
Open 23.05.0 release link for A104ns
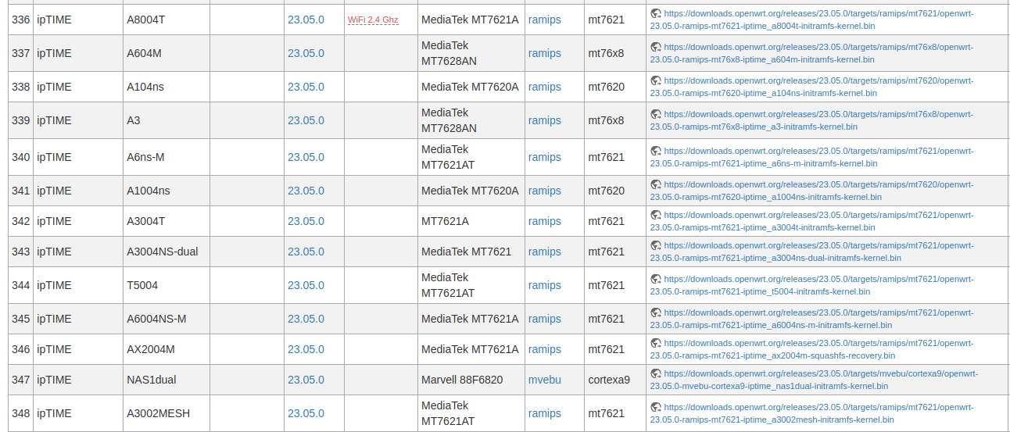[x=306, y=87]
